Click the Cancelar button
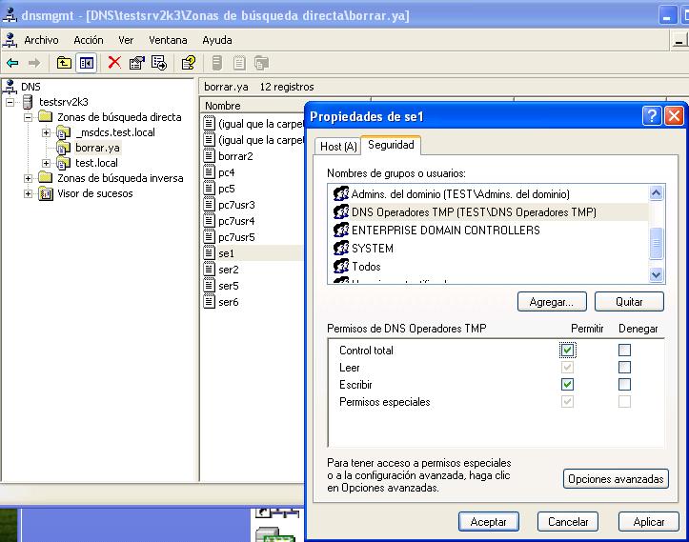This screenshot has height=542, width=689. 568,522
